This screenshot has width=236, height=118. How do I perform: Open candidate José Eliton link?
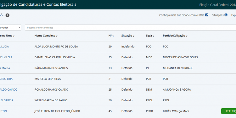click(x=3, y=111)
